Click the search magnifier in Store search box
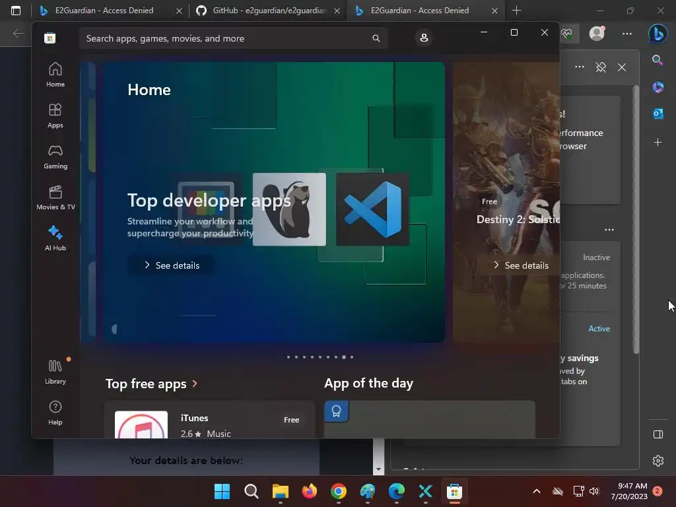Viewport: 676px width, 507px height. (376, 38)
